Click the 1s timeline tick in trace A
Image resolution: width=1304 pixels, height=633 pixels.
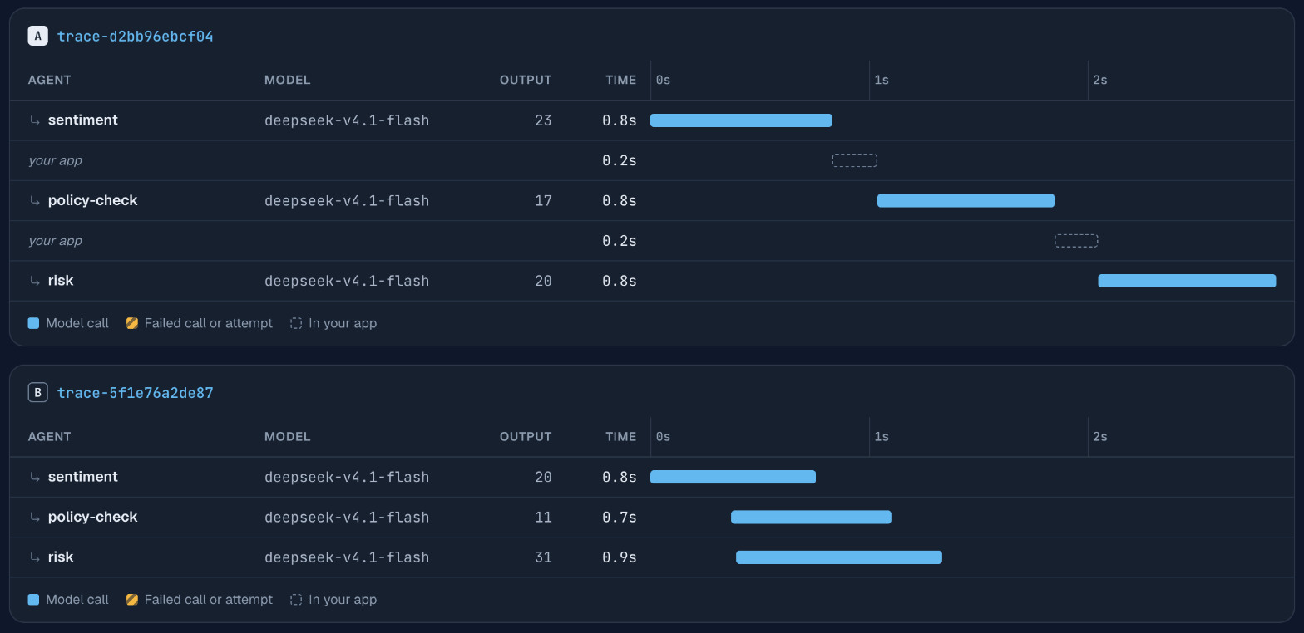tap(882, 80)
